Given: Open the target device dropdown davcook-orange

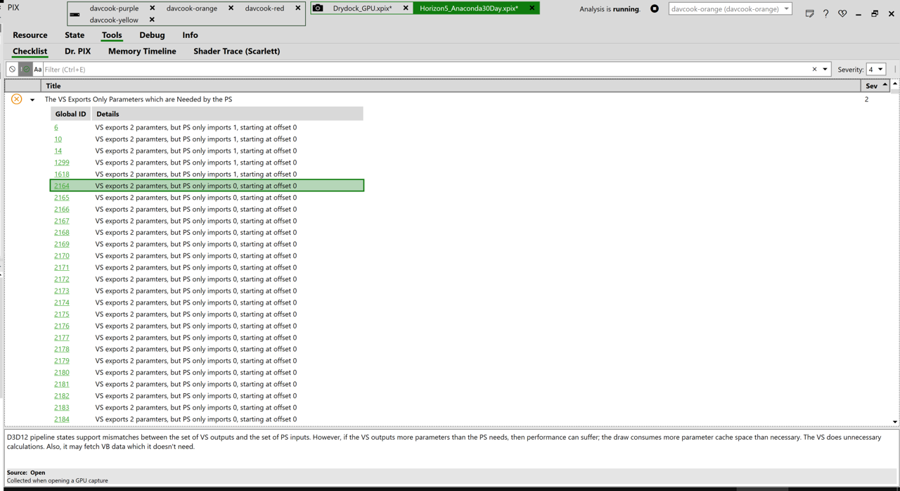Looking at the screenshot, I should pyautogui.click(x=730, y=9).
